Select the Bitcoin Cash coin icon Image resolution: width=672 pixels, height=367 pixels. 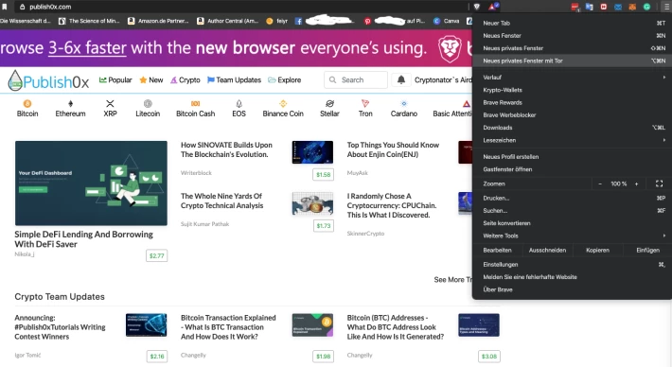coord(195,104)
